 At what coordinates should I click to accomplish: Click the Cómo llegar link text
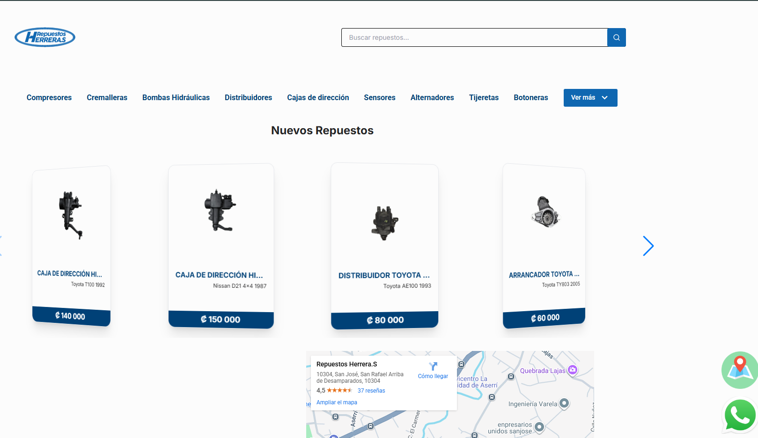pyautogui.click(x=433, y=376)
